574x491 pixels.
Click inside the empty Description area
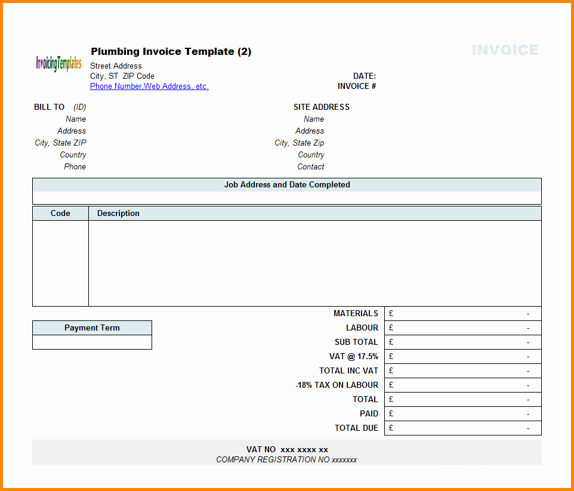pos(315,263)
